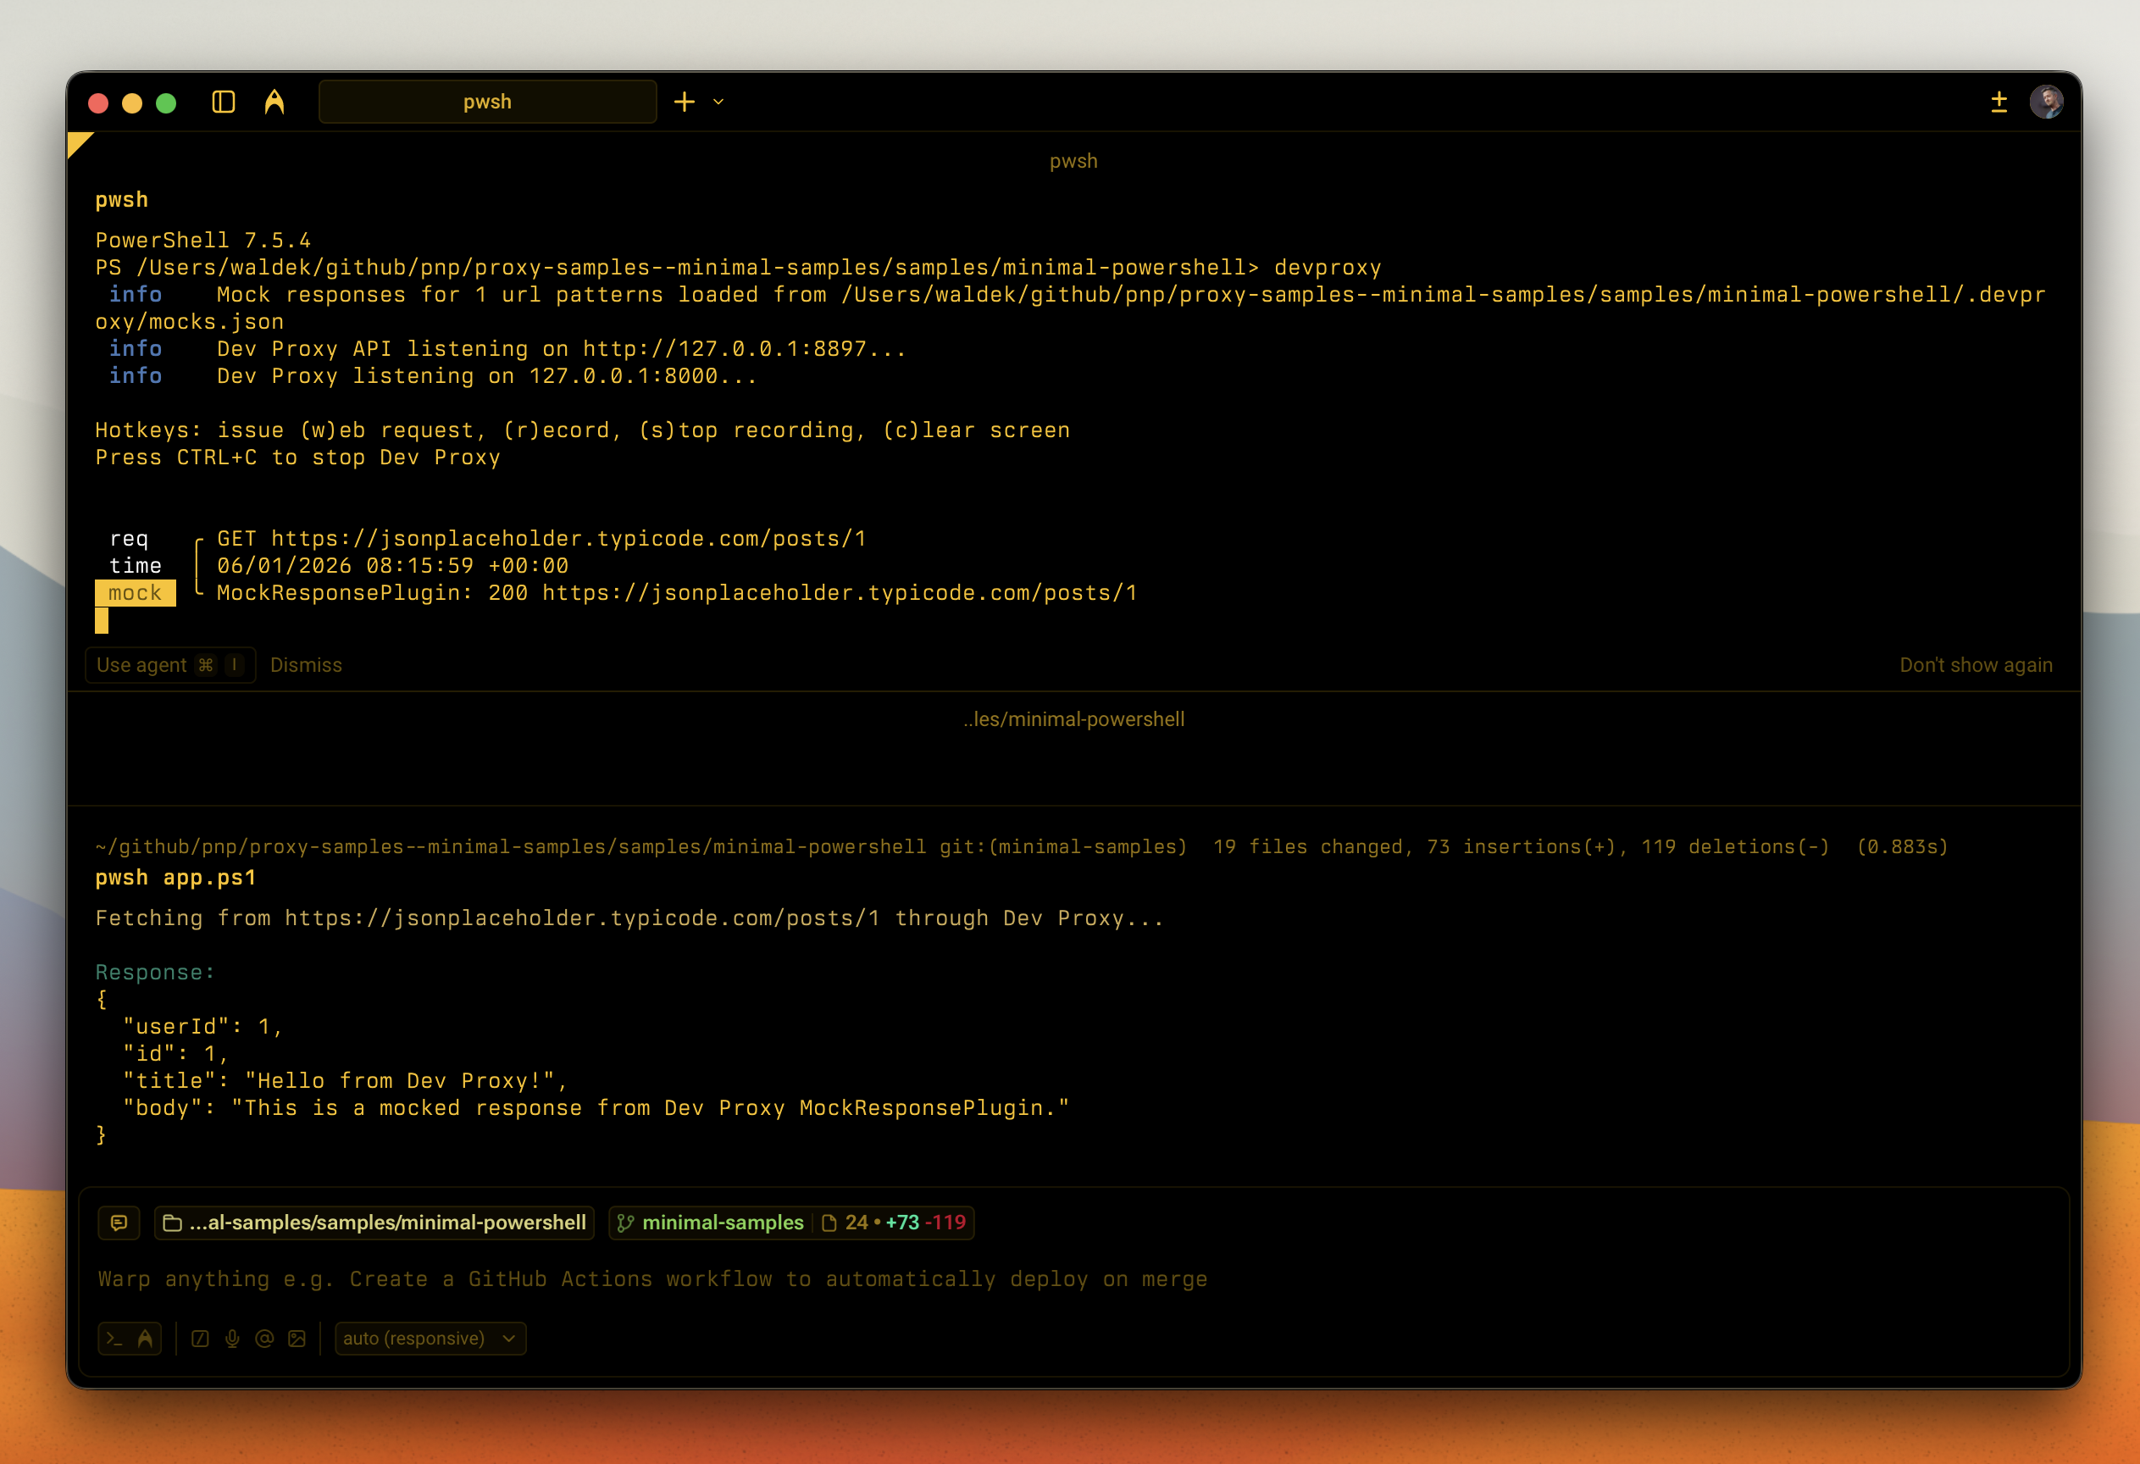Click the git branch icon next to minimal-samples
The height and width of the screenshot is (1464, 2140).
coord(626,1223)
